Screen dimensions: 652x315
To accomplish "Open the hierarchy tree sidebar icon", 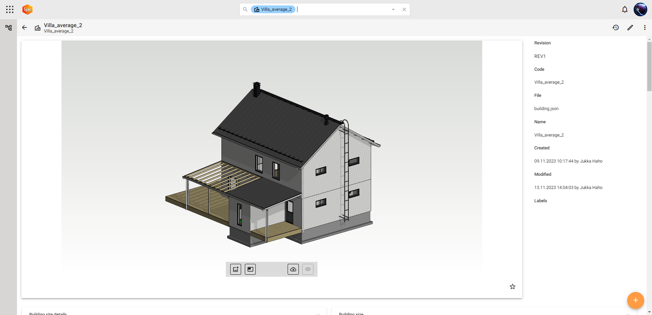I will point(8,28).
